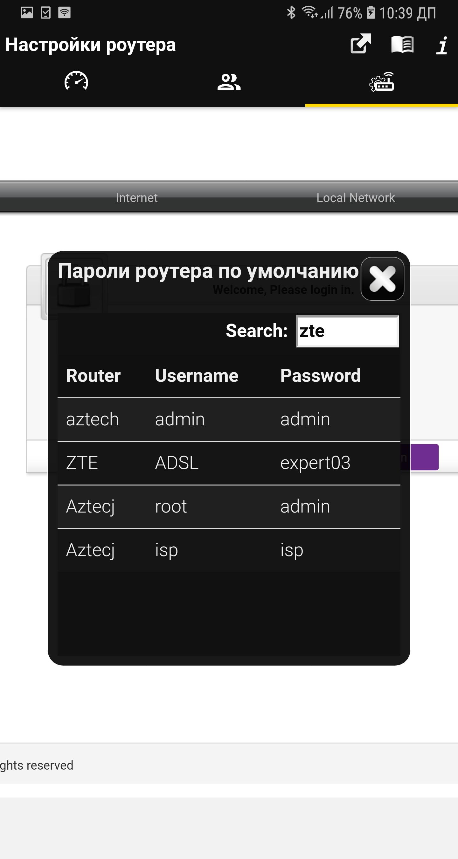The image size is (458, 859).
Task: Tap the gallery notification icon in status bar
Action: tap(27, 13)
